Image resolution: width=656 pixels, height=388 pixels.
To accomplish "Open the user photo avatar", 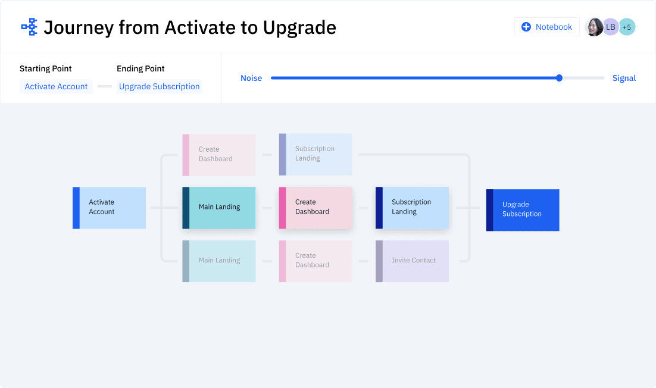I will pos(594,27).
